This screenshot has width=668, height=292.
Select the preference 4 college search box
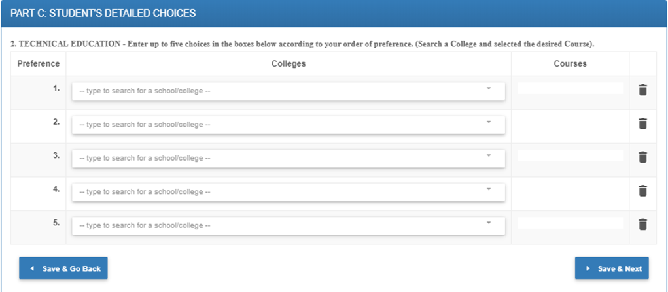[x=288, y=191]
